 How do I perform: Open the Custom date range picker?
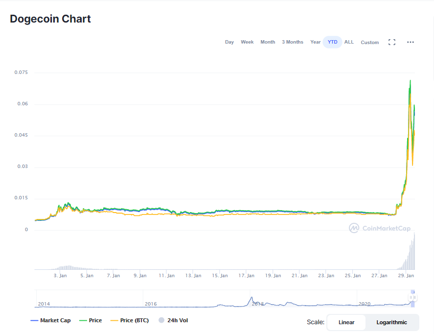click(x=369, y=43)
